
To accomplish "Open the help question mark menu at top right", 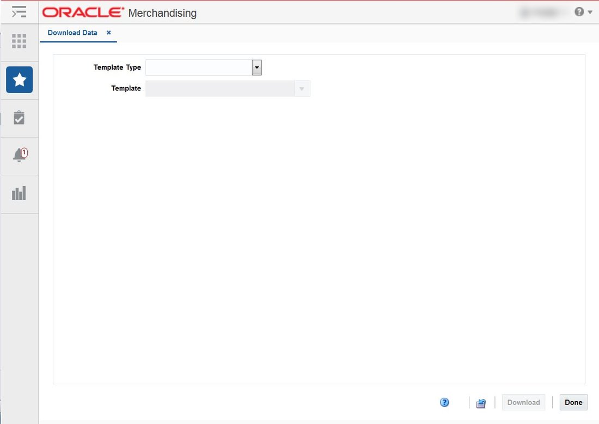I will point(583,12).
